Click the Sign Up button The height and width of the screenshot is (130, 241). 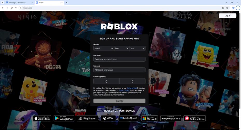coord(119,101)
